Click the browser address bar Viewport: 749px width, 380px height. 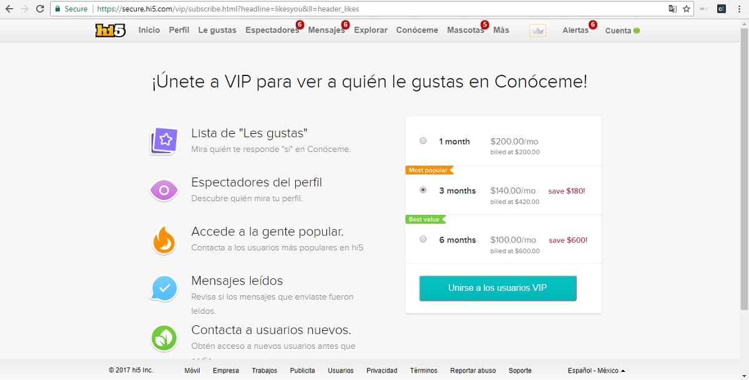pos(374,9)
